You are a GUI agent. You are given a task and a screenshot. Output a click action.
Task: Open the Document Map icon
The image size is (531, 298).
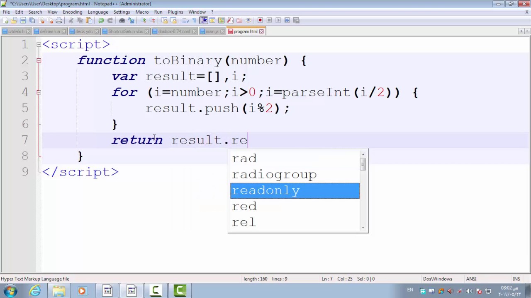[221, 20]
